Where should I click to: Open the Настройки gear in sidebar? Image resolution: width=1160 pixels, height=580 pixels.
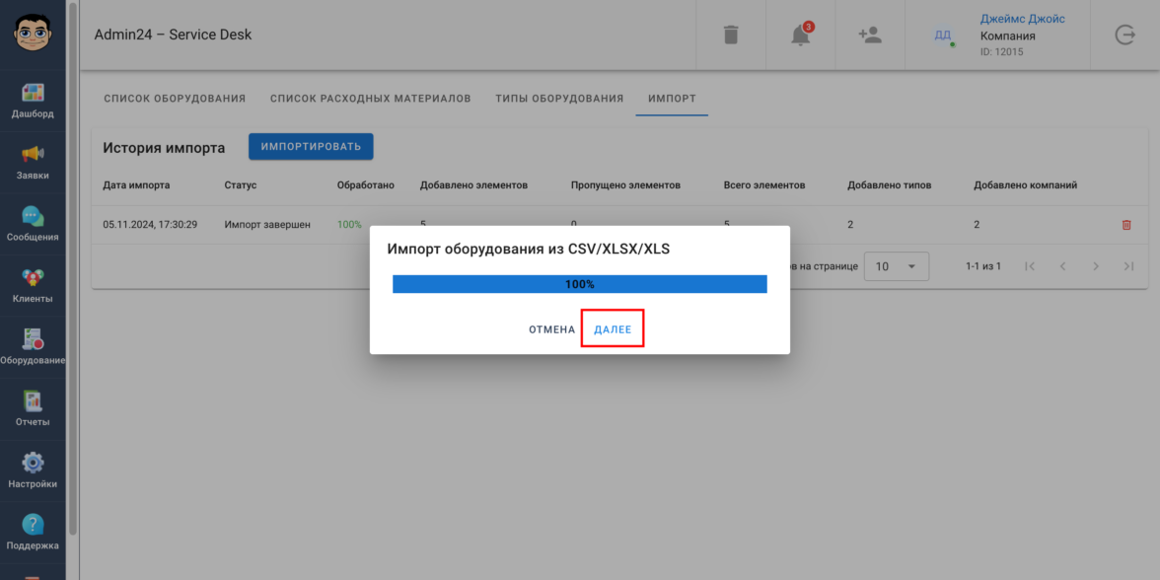pos(33,471)
